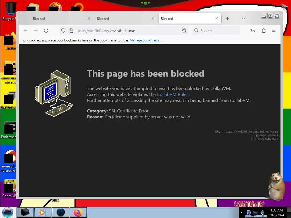The width and height of the screenshot is (291, 218).
Task: Open the Recycle Bin desktop icon
Action: 9,11
